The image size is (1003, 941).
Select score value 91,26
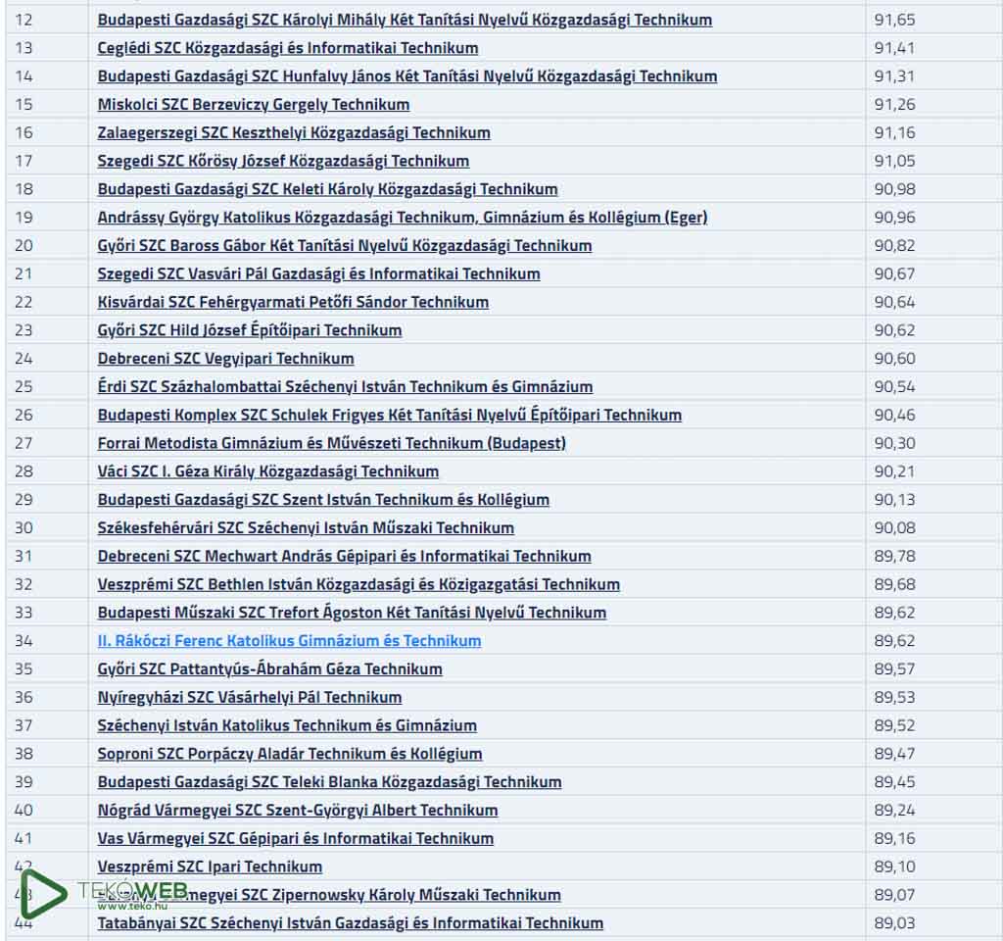click(894, 104)
